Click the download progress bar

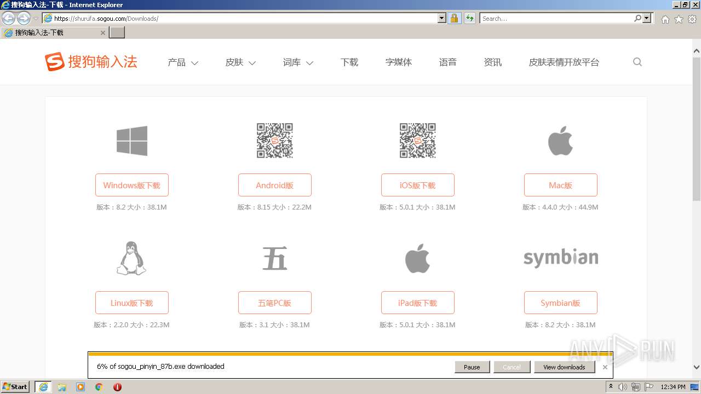[x=350, y=354]
